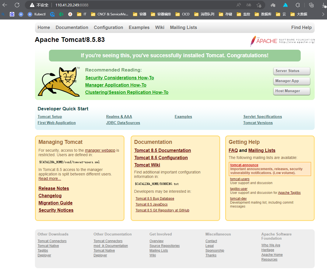The height and width of the screenshot is (269, 327).
Task: Click the Tomcat cat mascot image
Action: pyautogui.click(x=59, y=82)
